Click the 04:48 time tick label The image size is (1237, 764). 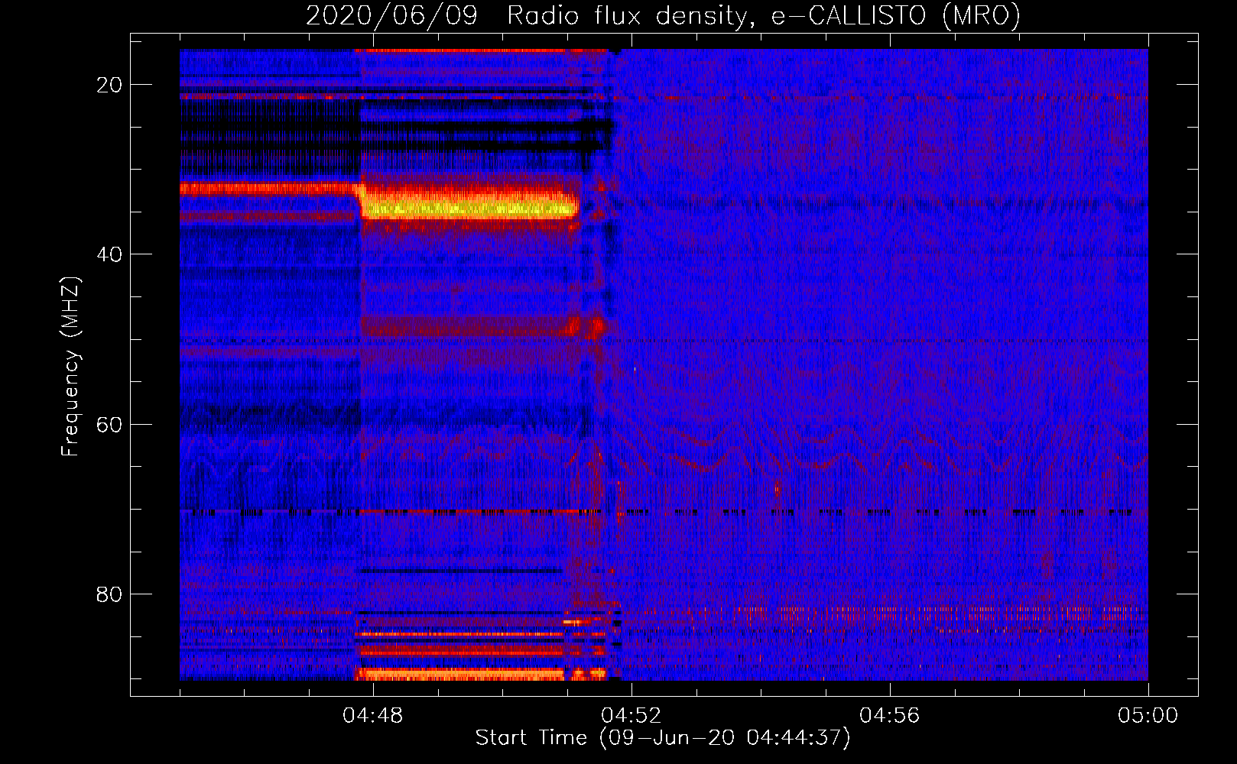373,716
